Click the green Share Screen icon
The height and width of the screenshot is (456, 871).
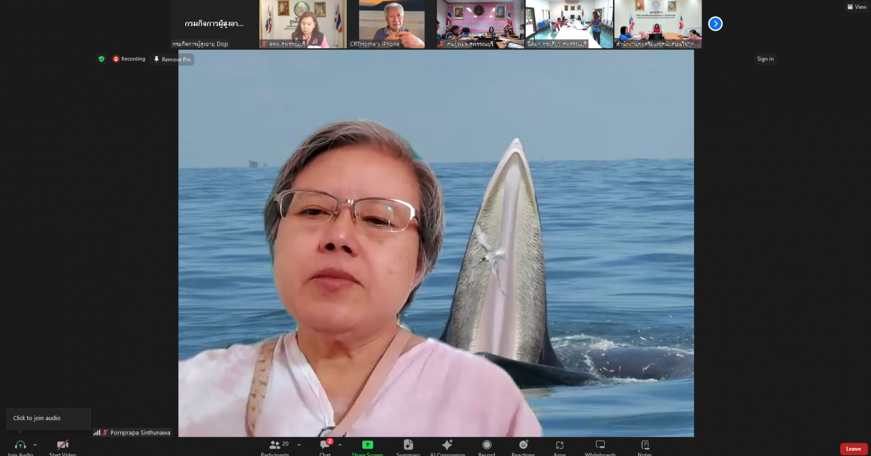368,444
